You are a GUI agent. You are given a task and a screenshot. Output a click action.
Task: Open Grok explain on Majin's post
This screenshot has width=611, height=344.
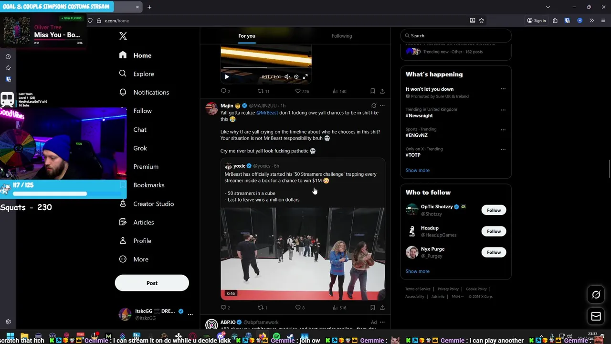click(374, 106)
